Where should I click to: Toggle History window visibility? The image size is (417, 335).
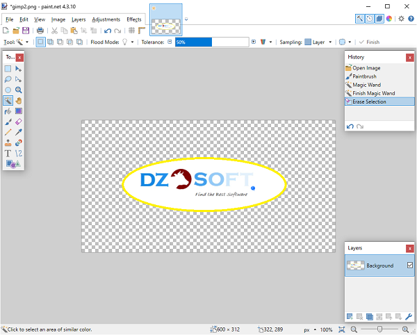(x=370, y=19)
